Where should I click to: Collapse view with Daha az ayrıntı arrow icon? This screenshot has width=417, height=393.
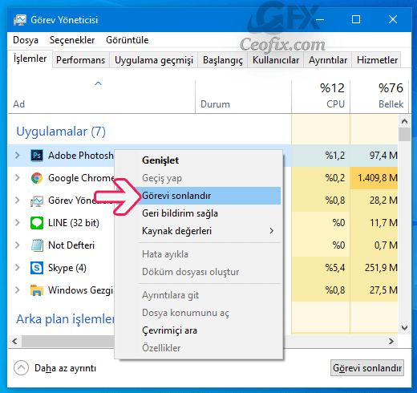[x=21, y=368]
